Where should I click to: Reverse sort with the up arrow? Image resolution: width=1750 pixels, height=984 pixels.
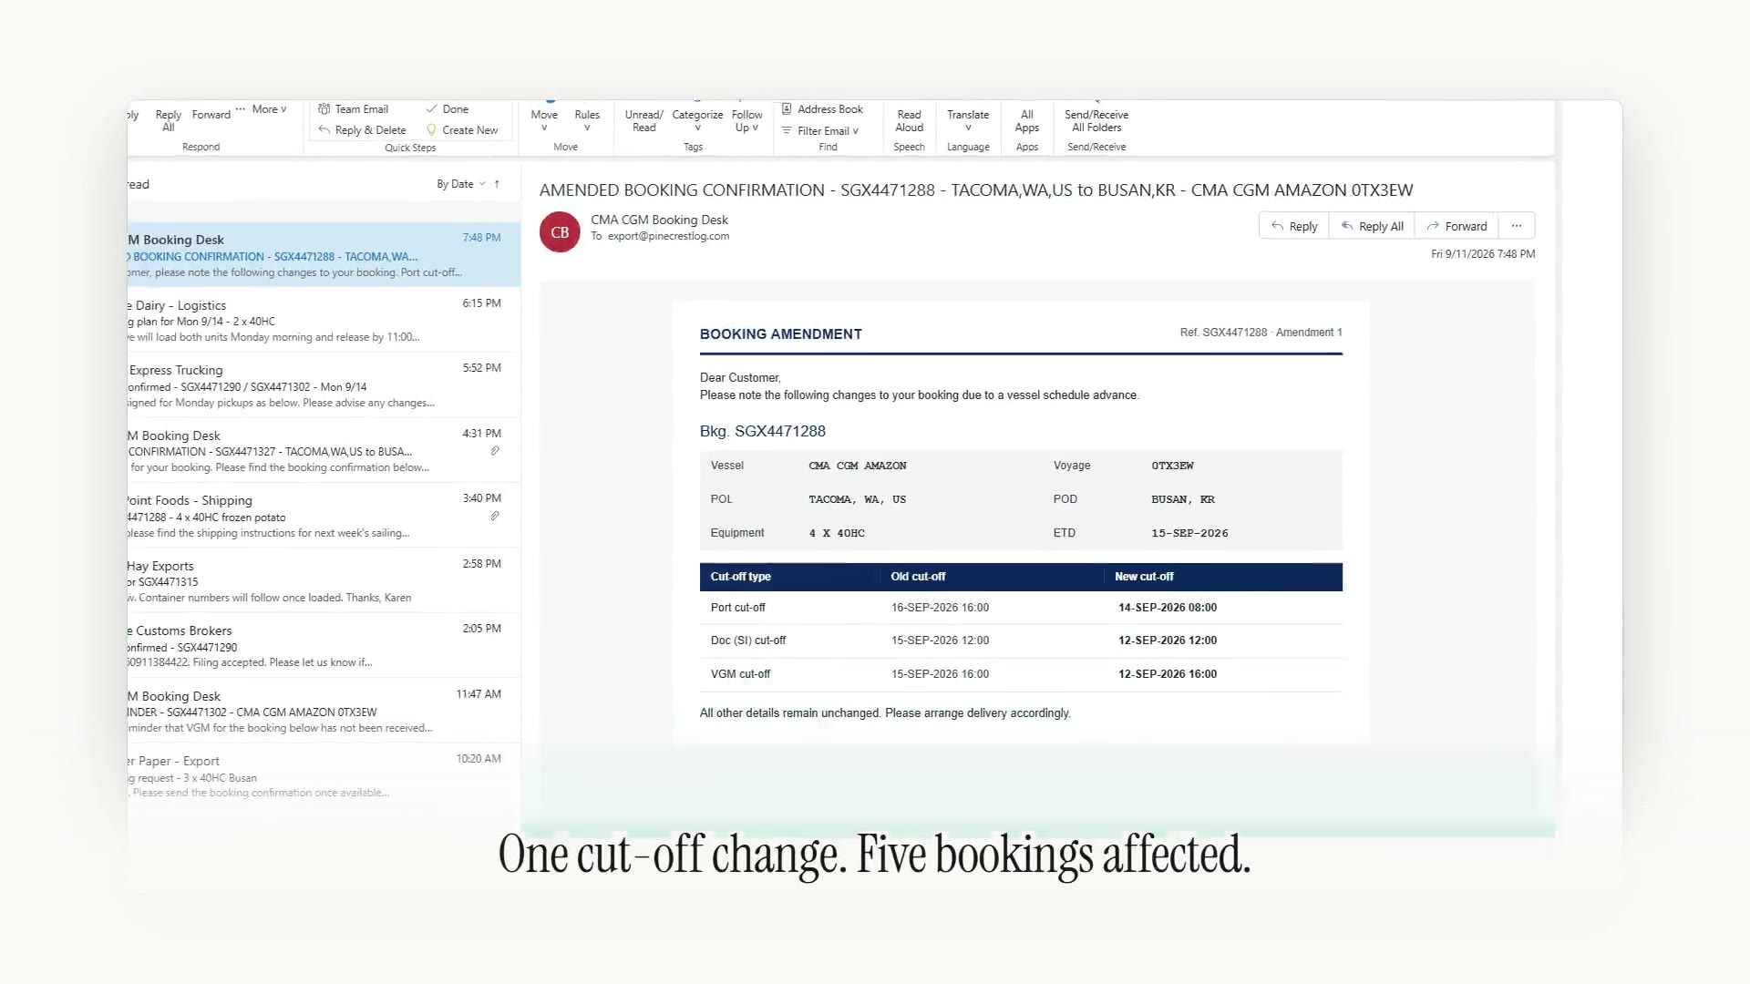point(497,184)
